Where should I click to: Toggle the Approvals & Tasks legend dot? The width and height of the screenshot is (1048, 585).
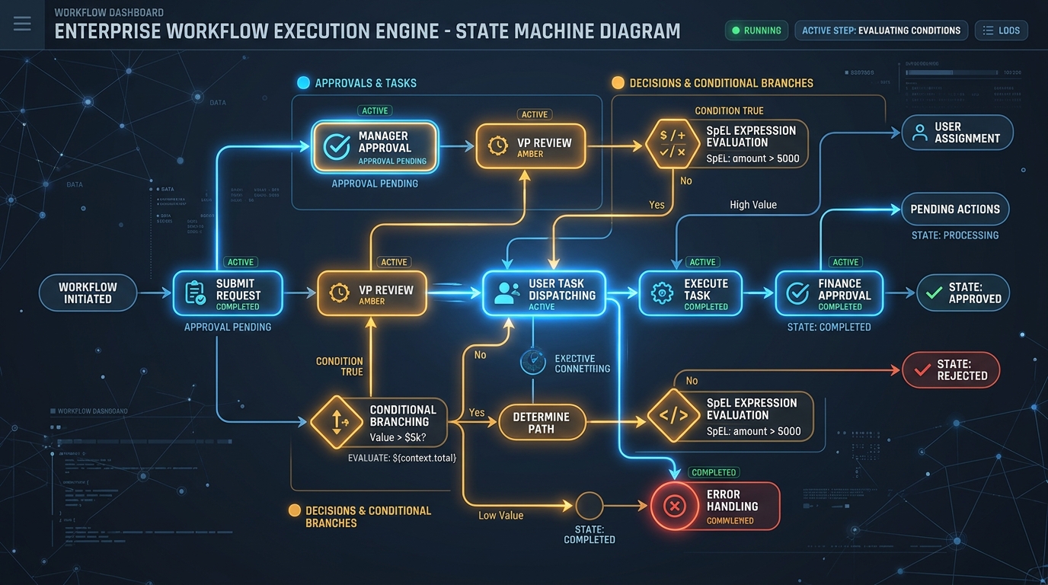[302, 83]
